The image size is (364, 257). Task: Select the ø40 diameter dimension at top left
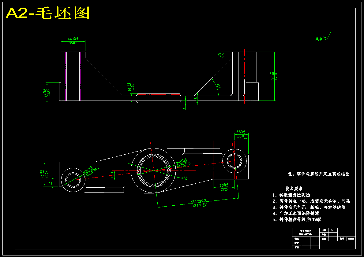pyautogui.click(x=73, y=41)
